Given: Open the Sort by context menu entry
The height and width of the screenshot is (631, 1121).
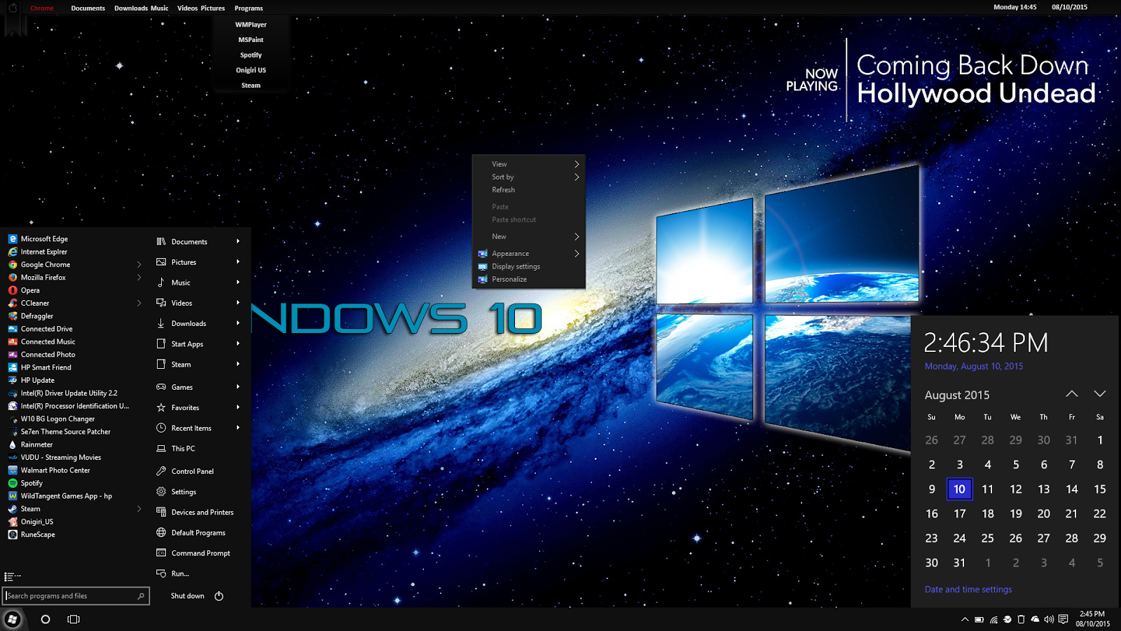Looking at the screenshot, I should [x=529, y=177].
